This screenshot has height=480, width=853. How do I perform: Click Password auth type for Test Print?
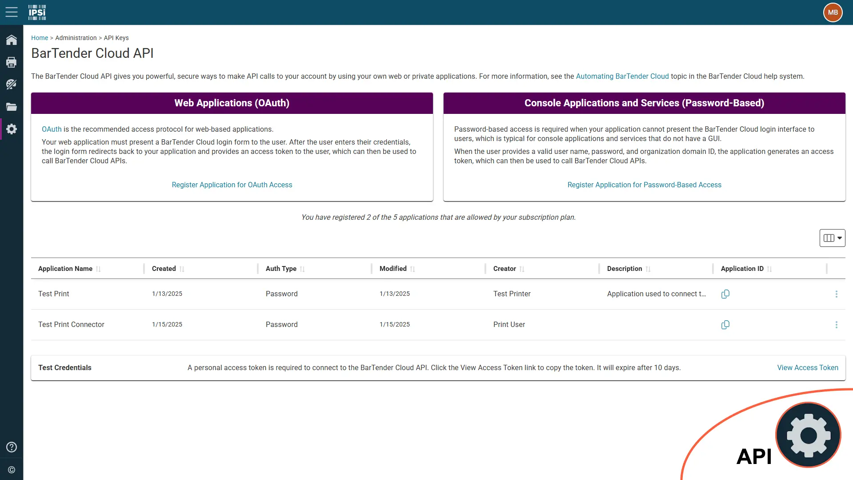point(282,294)
